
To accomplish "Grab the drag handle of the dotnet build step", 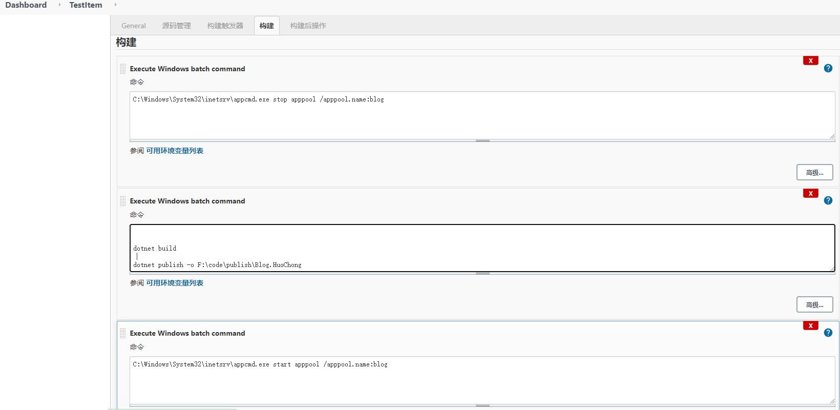I will click(x=123, y=201).
